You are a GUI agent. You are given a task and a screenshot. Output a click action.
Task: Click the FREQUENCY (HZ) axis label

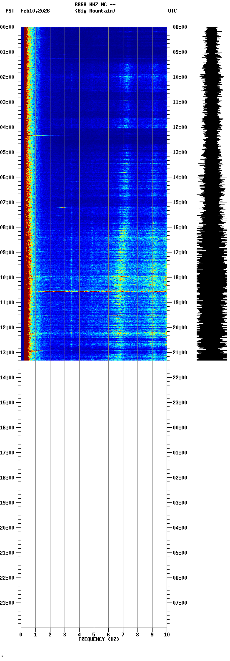(99, 639)
